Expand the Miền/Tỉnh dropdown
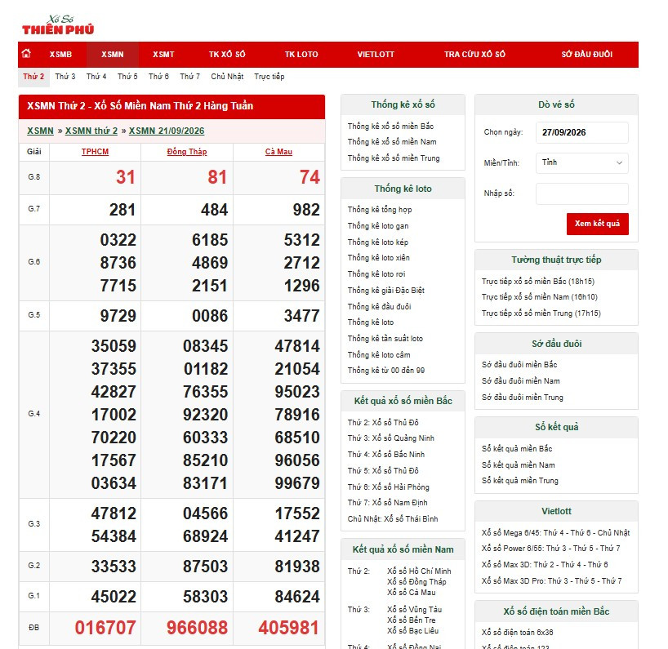Image resolution: width=668 pixels, height=649 pixels. [x=582, y=162]
